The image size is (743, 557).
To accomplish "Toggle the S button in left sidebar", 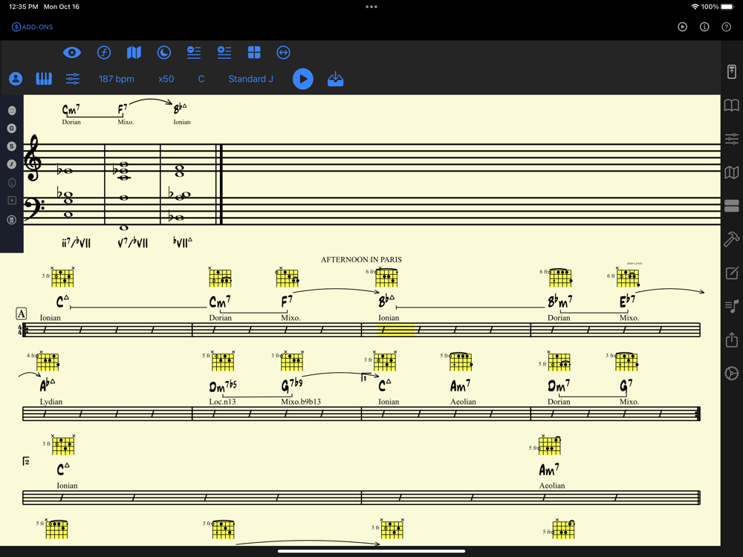I will point(12,146).
